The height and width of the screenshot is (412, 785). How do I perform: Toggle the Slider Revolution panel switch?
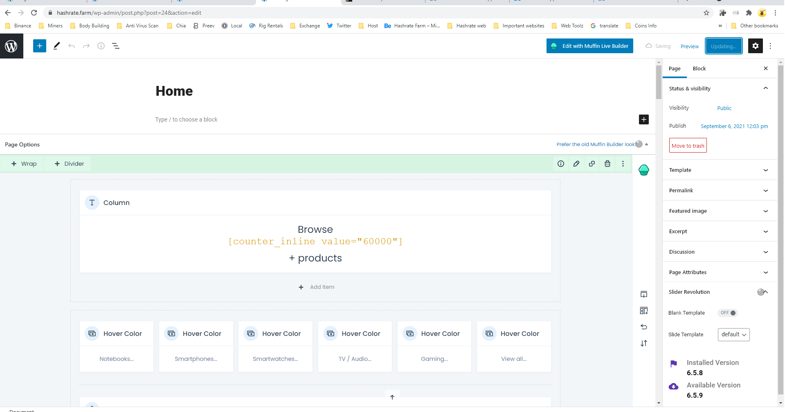pos(761,292)
